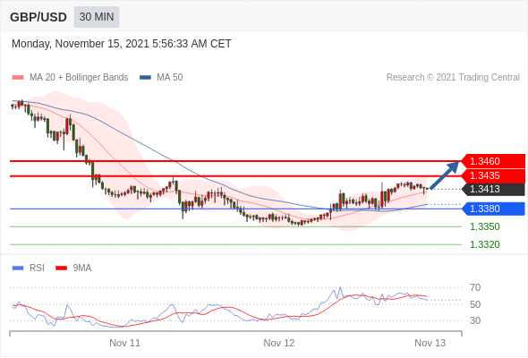The width and height of the screenshot is (528, 358).
Task: Select the 1.3460 resistance price tag
Action: click(x=492, y=161)
